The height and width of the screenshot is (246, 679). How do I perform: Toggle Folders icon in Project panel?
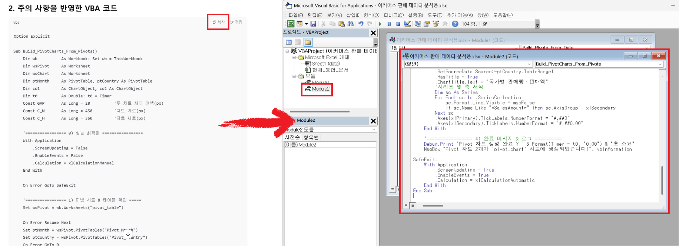click(x=308, y=42)
